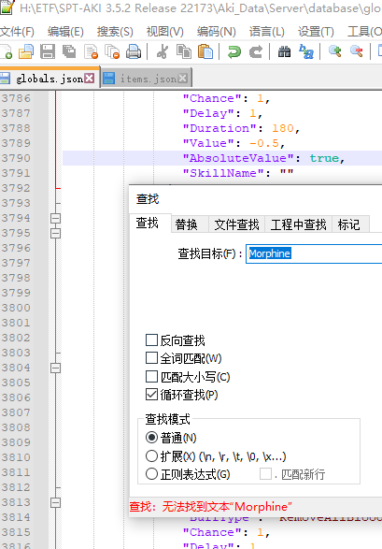The width and height of the screenshot is (382, 549).
Task: Click the Save toolbar icon
Action: click(x=48, y=51)
